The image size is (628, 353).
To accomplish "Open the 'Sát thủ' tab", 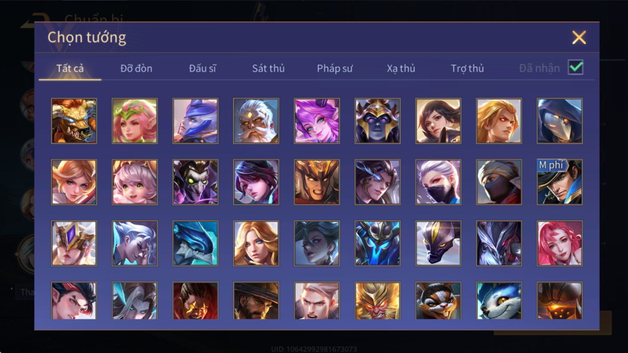I will 268,68.
